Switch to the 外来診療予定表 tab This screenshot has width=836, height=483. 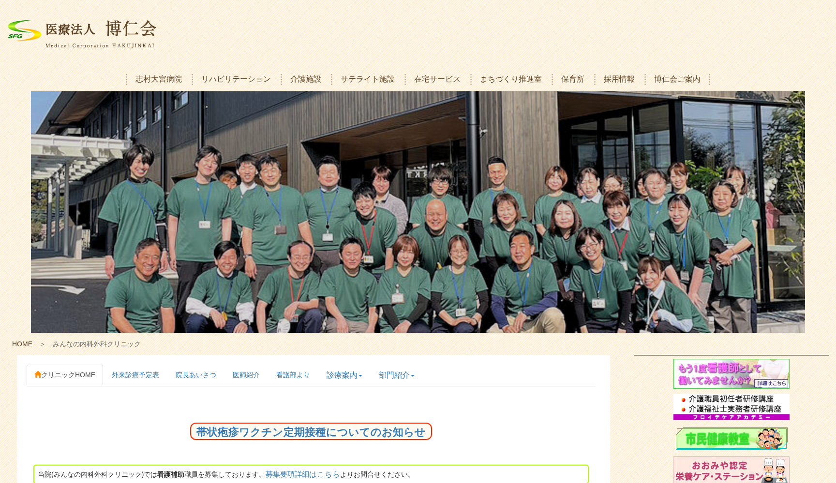[136, 374]
